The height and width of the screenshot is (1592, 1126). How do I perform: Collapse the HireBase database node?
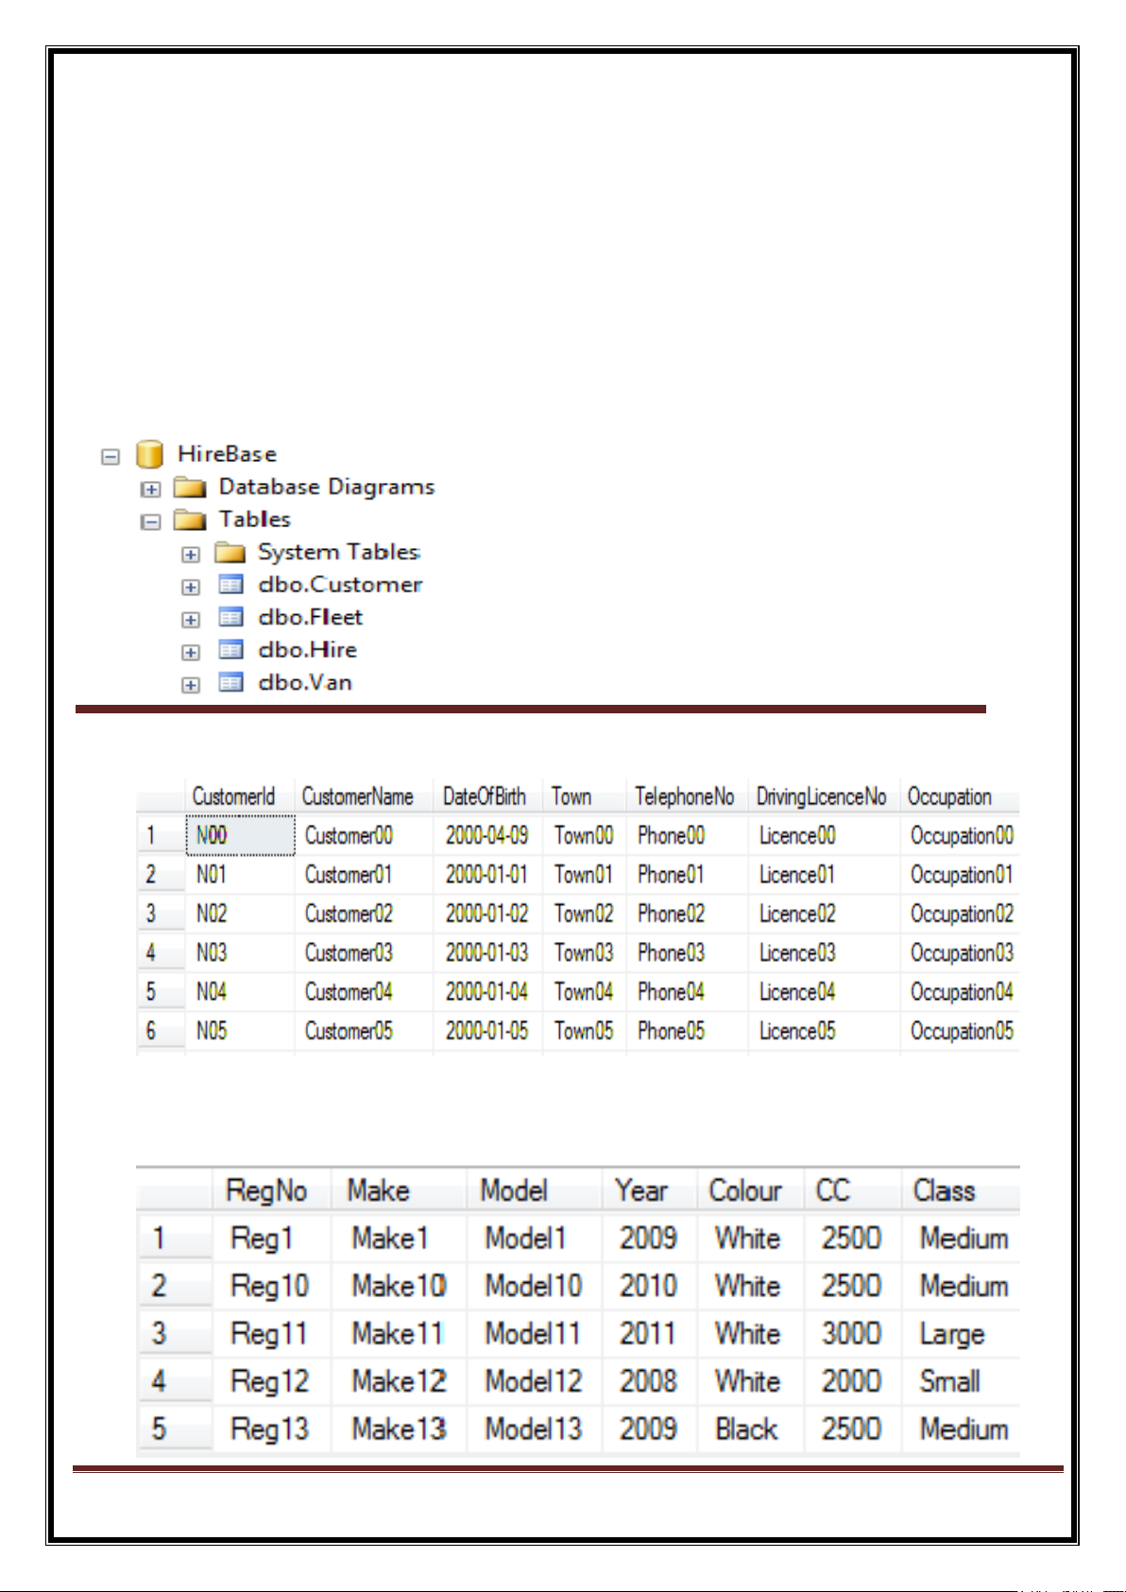click(111, 456)
